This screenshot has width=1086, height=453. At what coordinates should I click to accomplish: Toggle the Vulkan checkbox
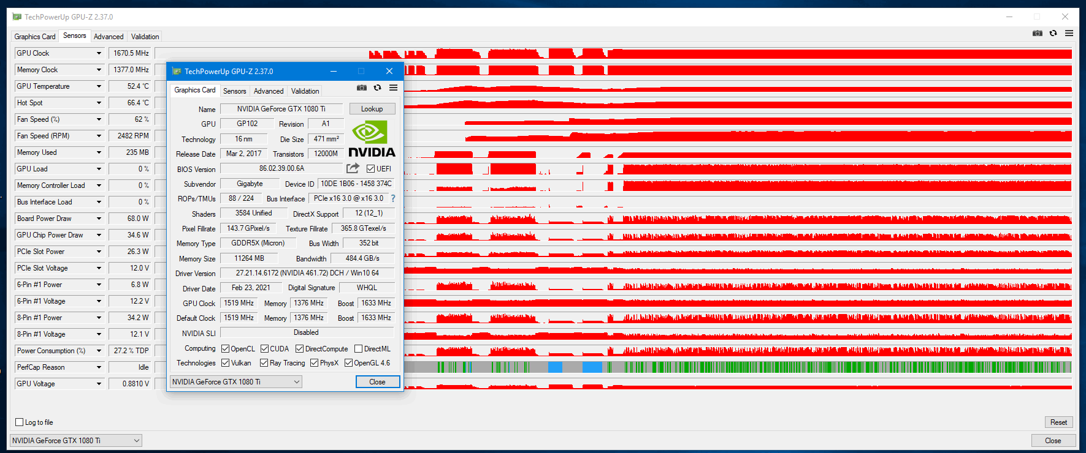click(225, 363)
